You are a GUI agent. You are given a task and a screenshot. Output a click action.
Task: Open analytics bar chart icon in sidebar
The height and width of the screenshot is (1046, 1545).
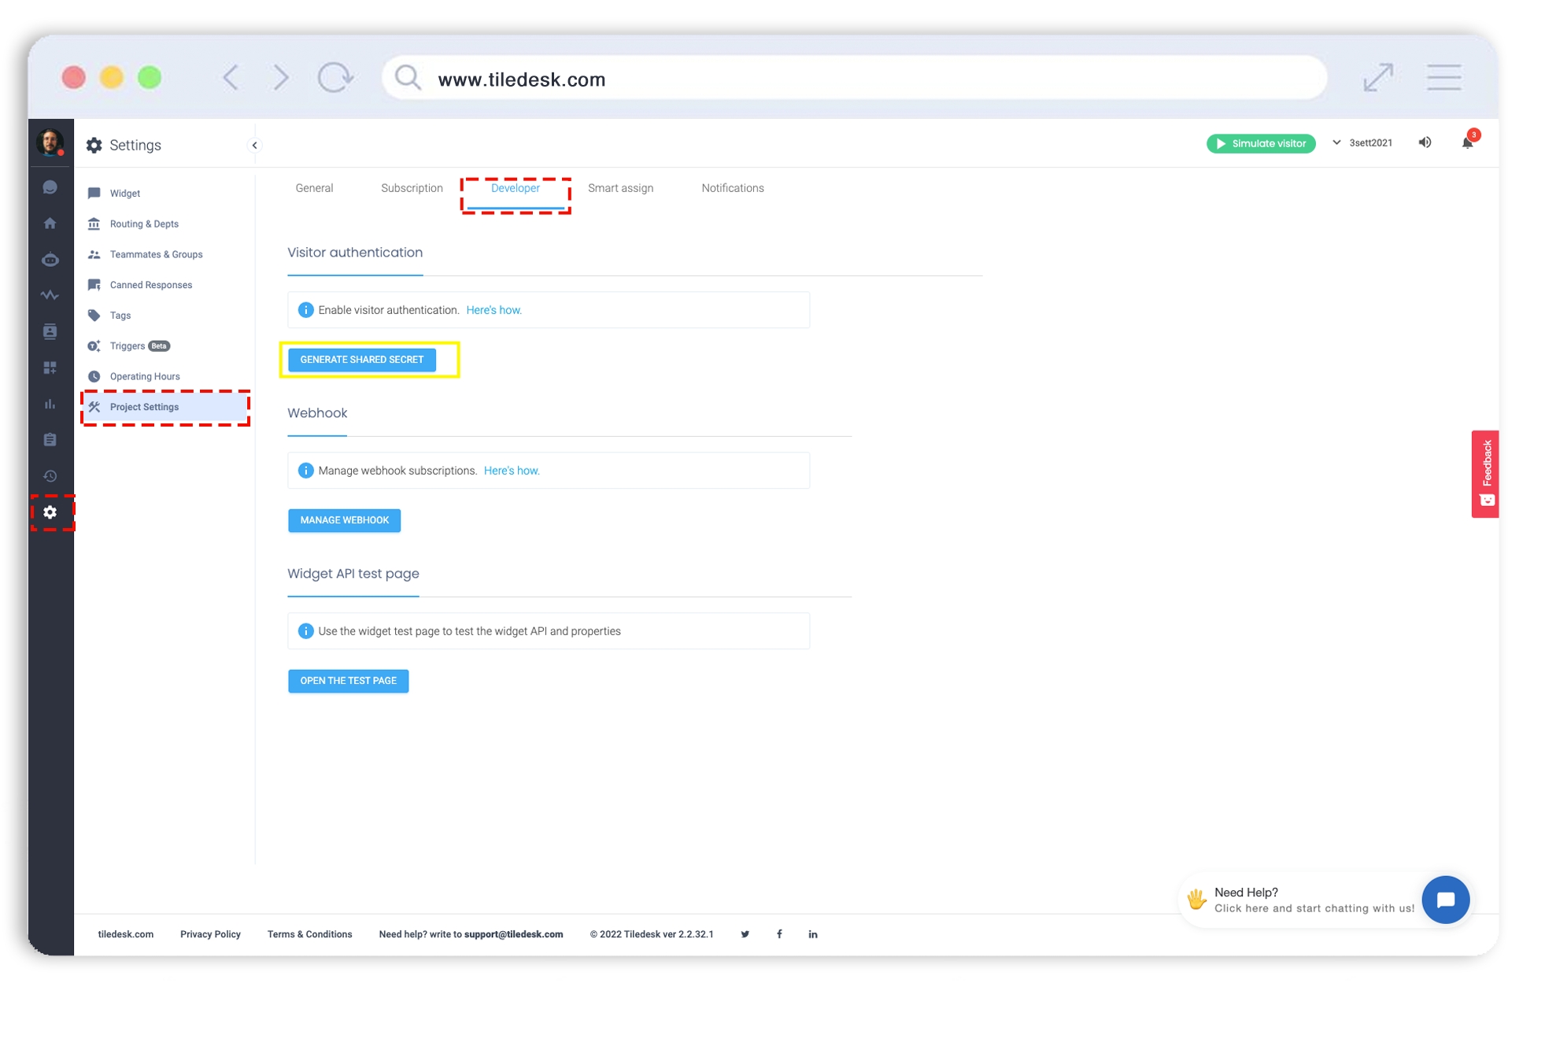50,404
